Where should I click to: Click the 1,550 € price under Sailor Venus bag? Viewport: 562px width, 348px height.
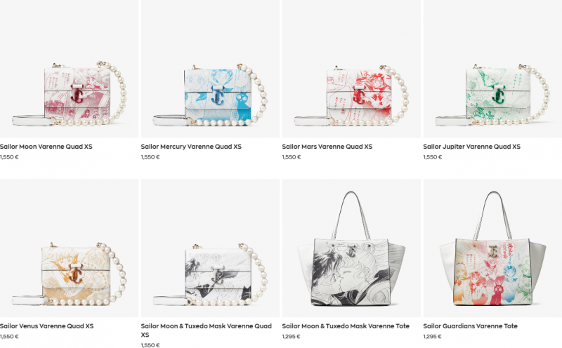click(9, 336)
